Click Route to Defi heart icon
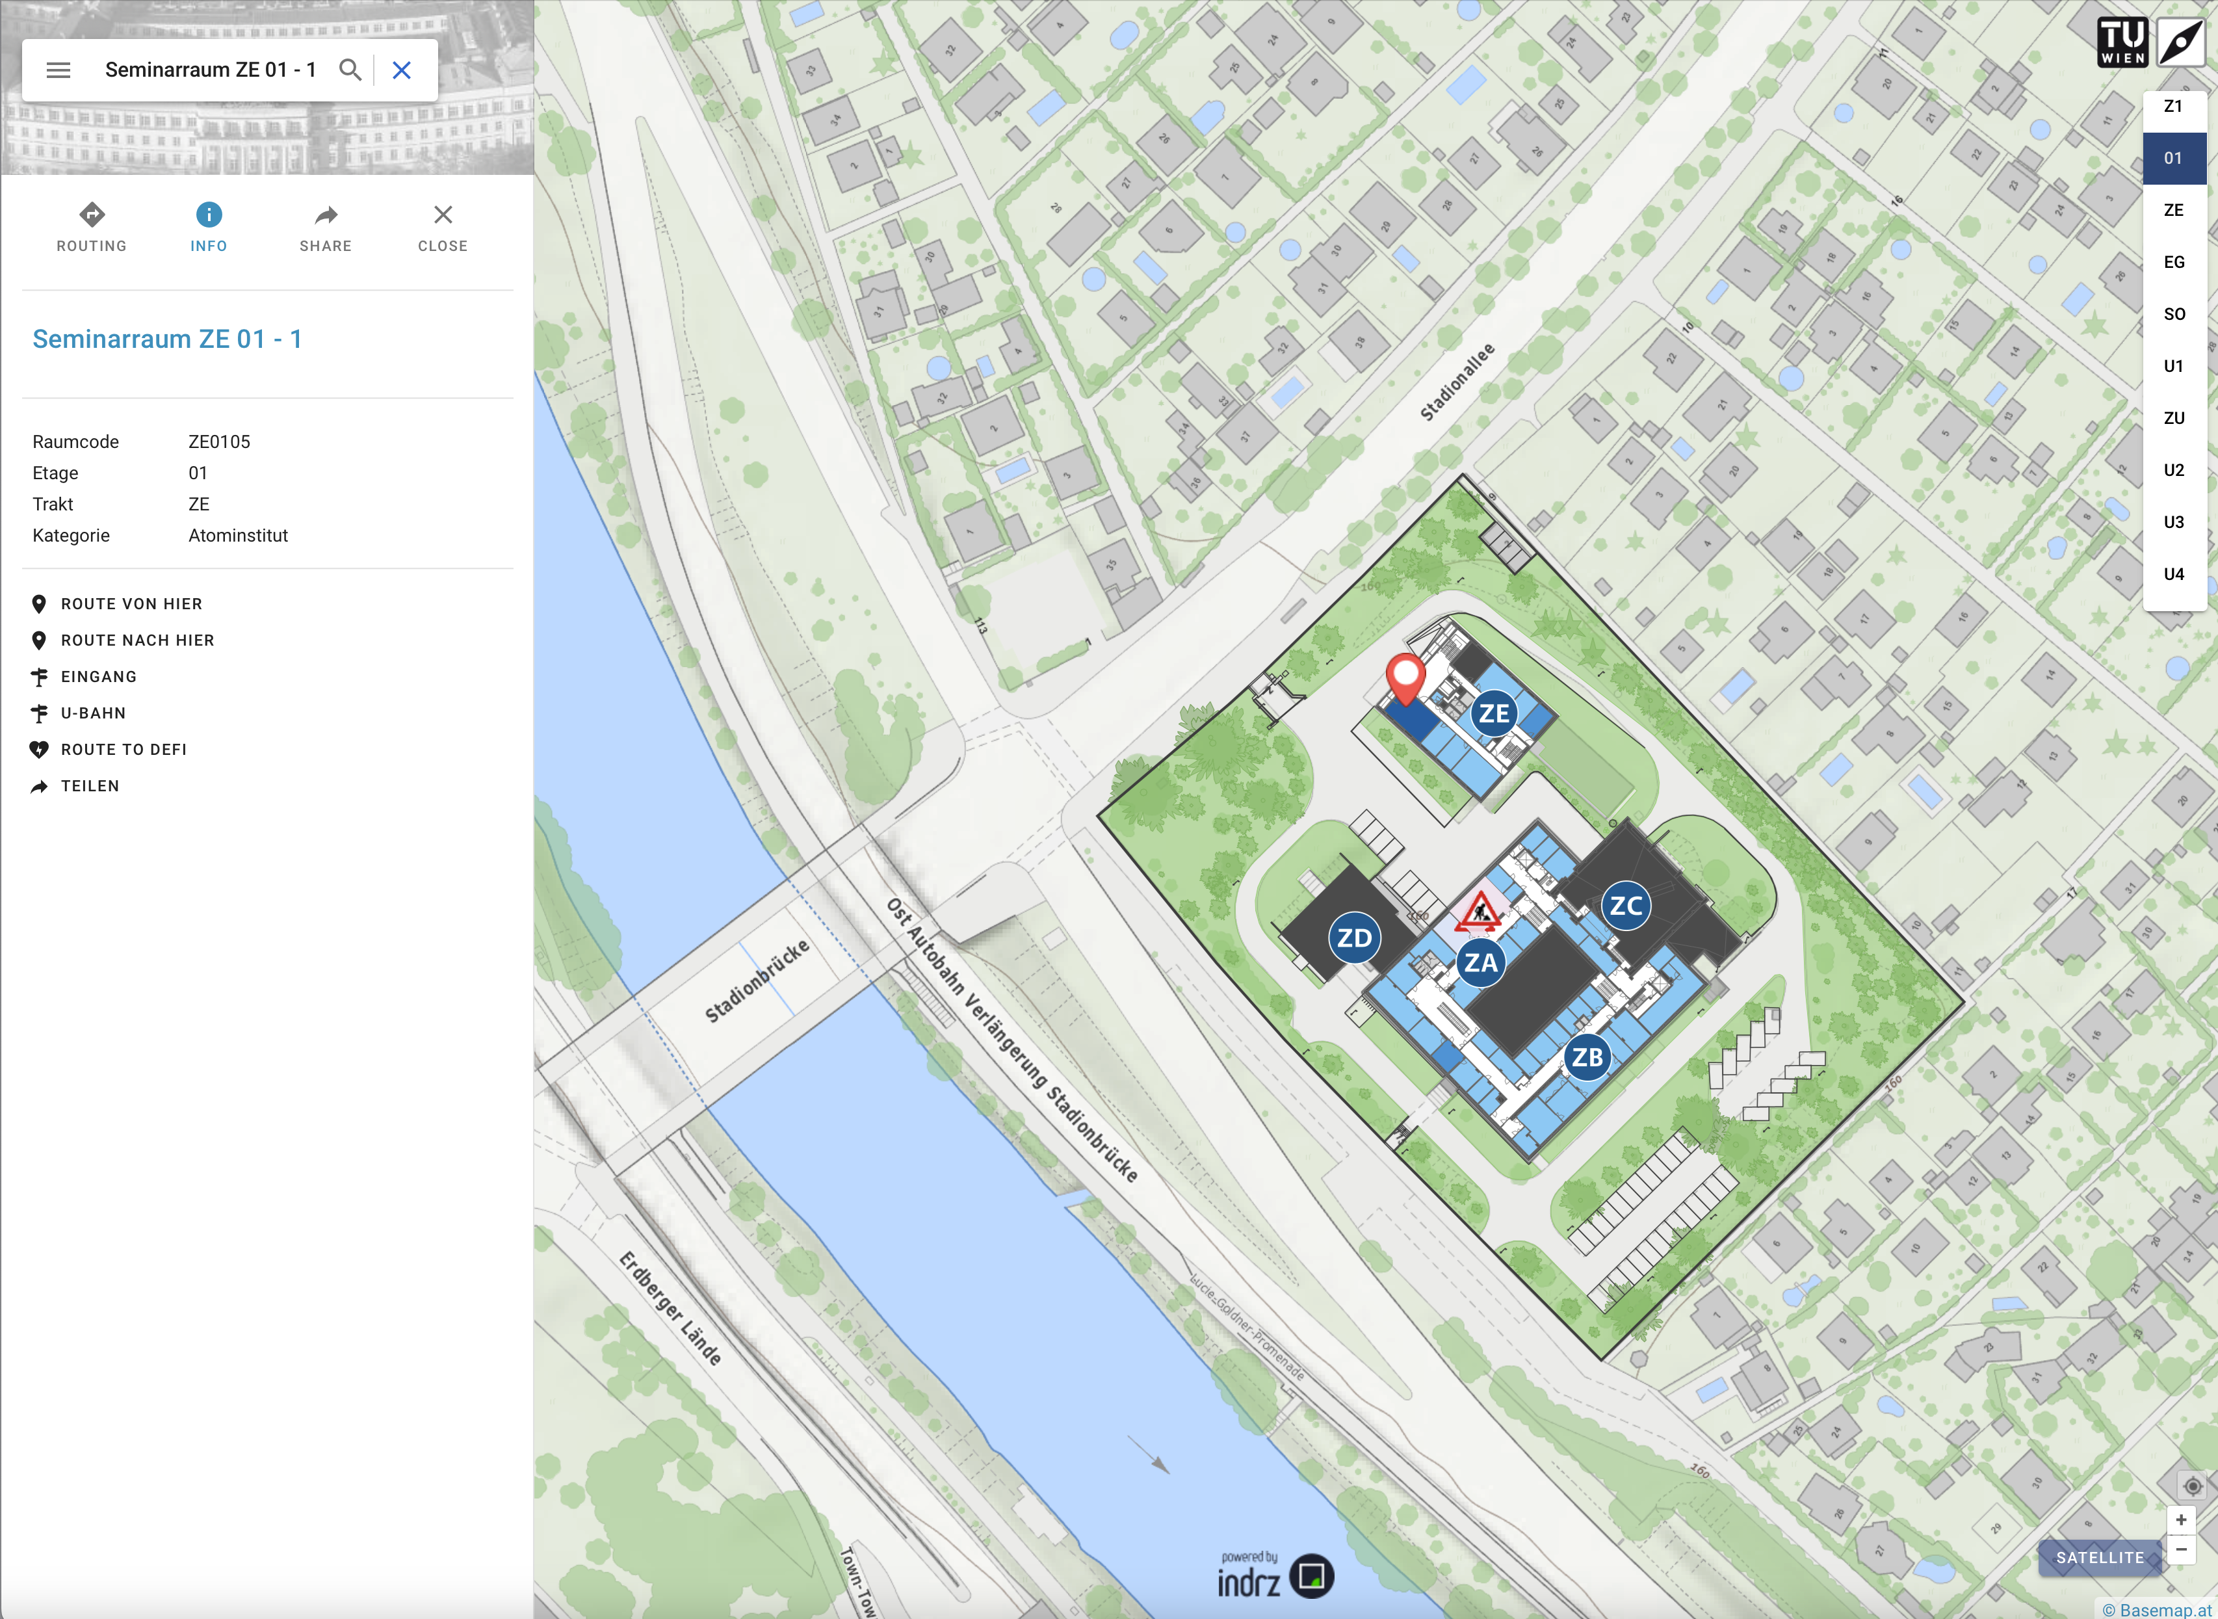Image resolution: width=2218 pixels, height=1619 pixels. 39,750
